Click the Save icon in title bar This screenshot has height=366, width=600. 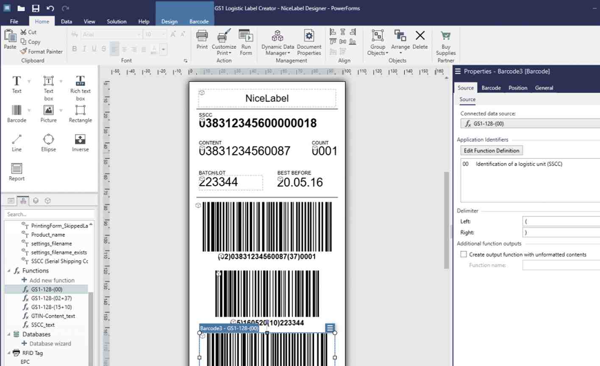click(x=36, y=8)
